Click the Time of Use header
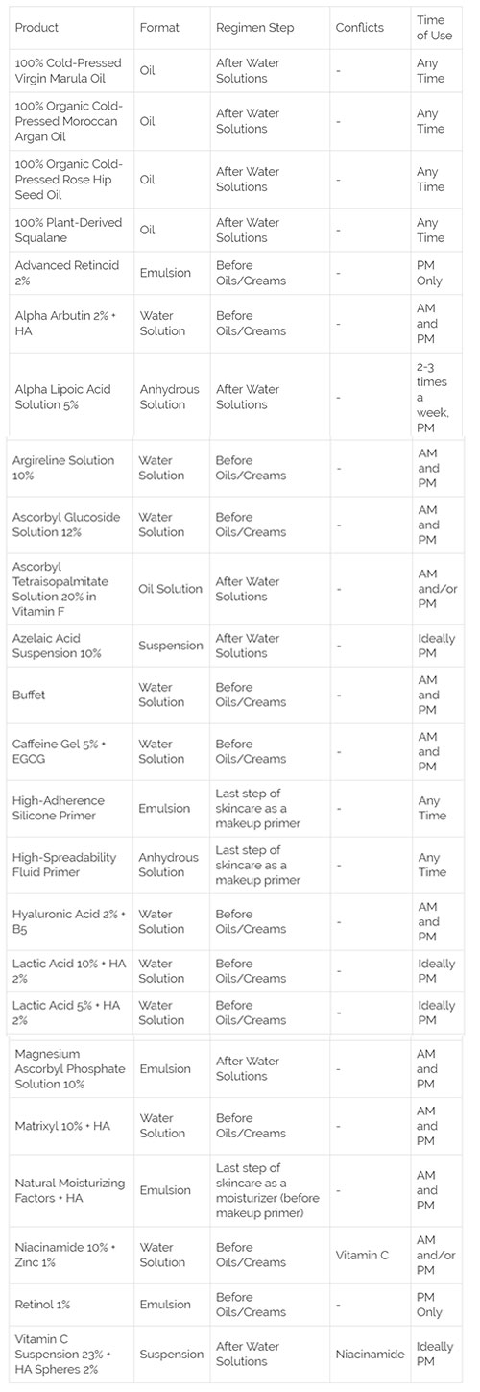Screen dimensions: 480x1392 coord(431,28)
